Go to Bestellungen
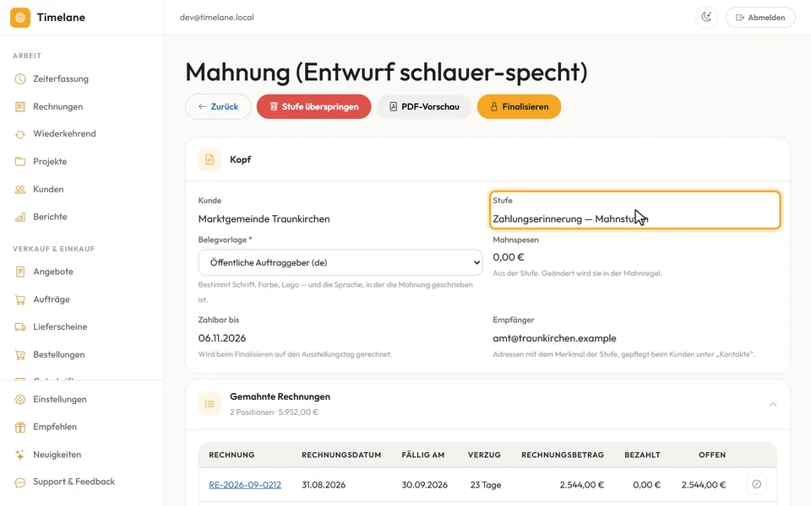811x506 pixels. tap(59, 355)
